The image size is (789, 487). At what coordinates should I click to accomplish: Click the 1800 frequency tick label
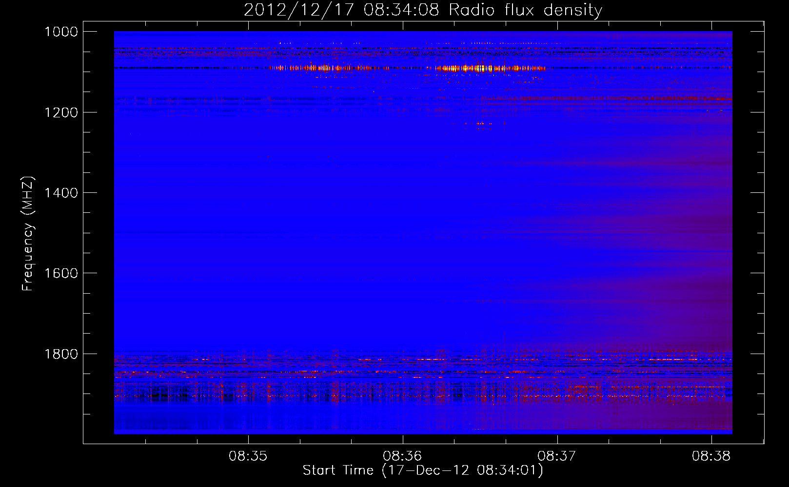click(61, 354)
